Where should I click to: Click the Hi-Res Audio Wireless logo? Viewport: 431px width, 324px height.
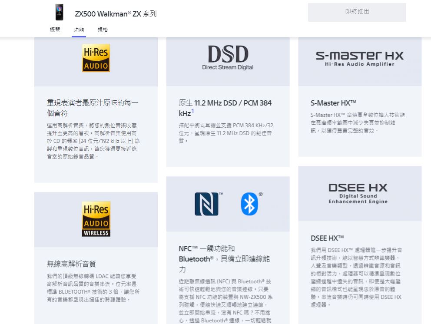pyautogui.click(x=96, y=219)
